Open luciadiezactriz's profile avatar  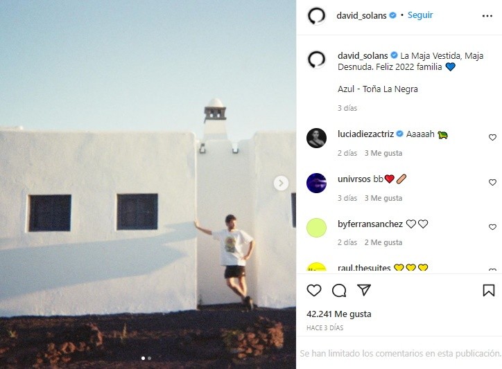[316, 138]
